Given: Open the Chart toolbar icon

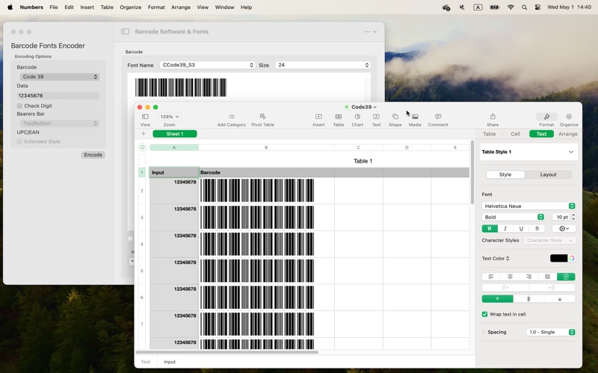Looking at the screenshot, I should point(357,116).
